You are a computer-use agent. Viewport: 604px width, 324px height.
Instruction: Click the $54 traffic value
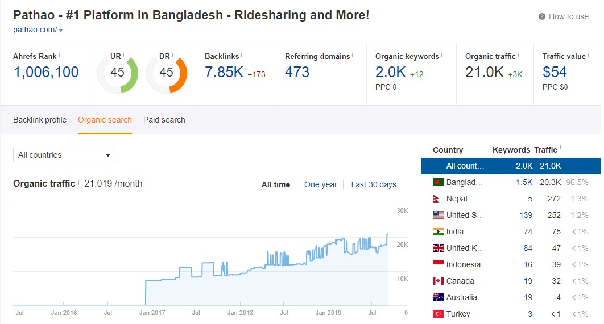[x=555, y=72]
